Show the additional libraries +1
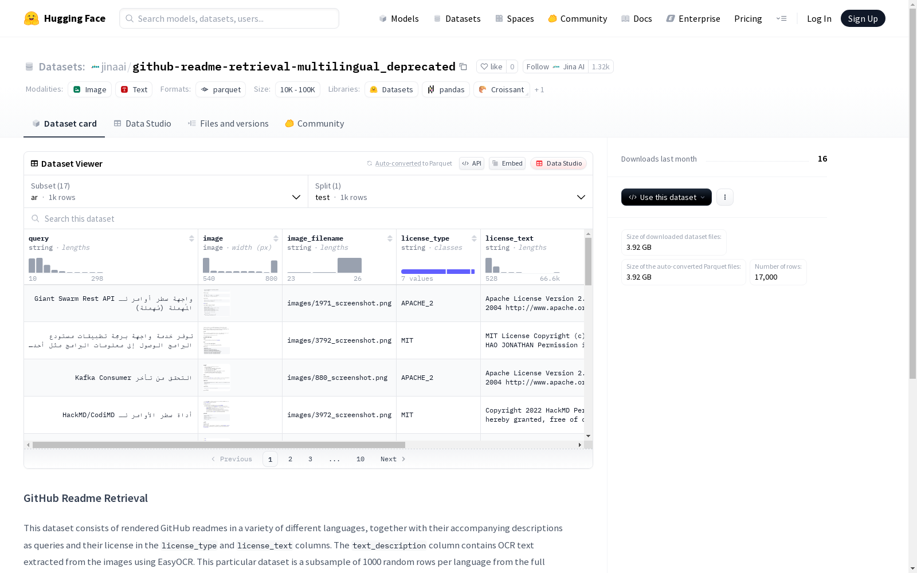 (539, 89)
